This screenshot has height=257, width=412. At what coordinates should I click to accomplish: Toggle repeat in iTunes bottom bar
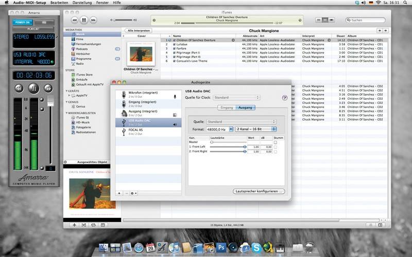click(x=93, y=225)
